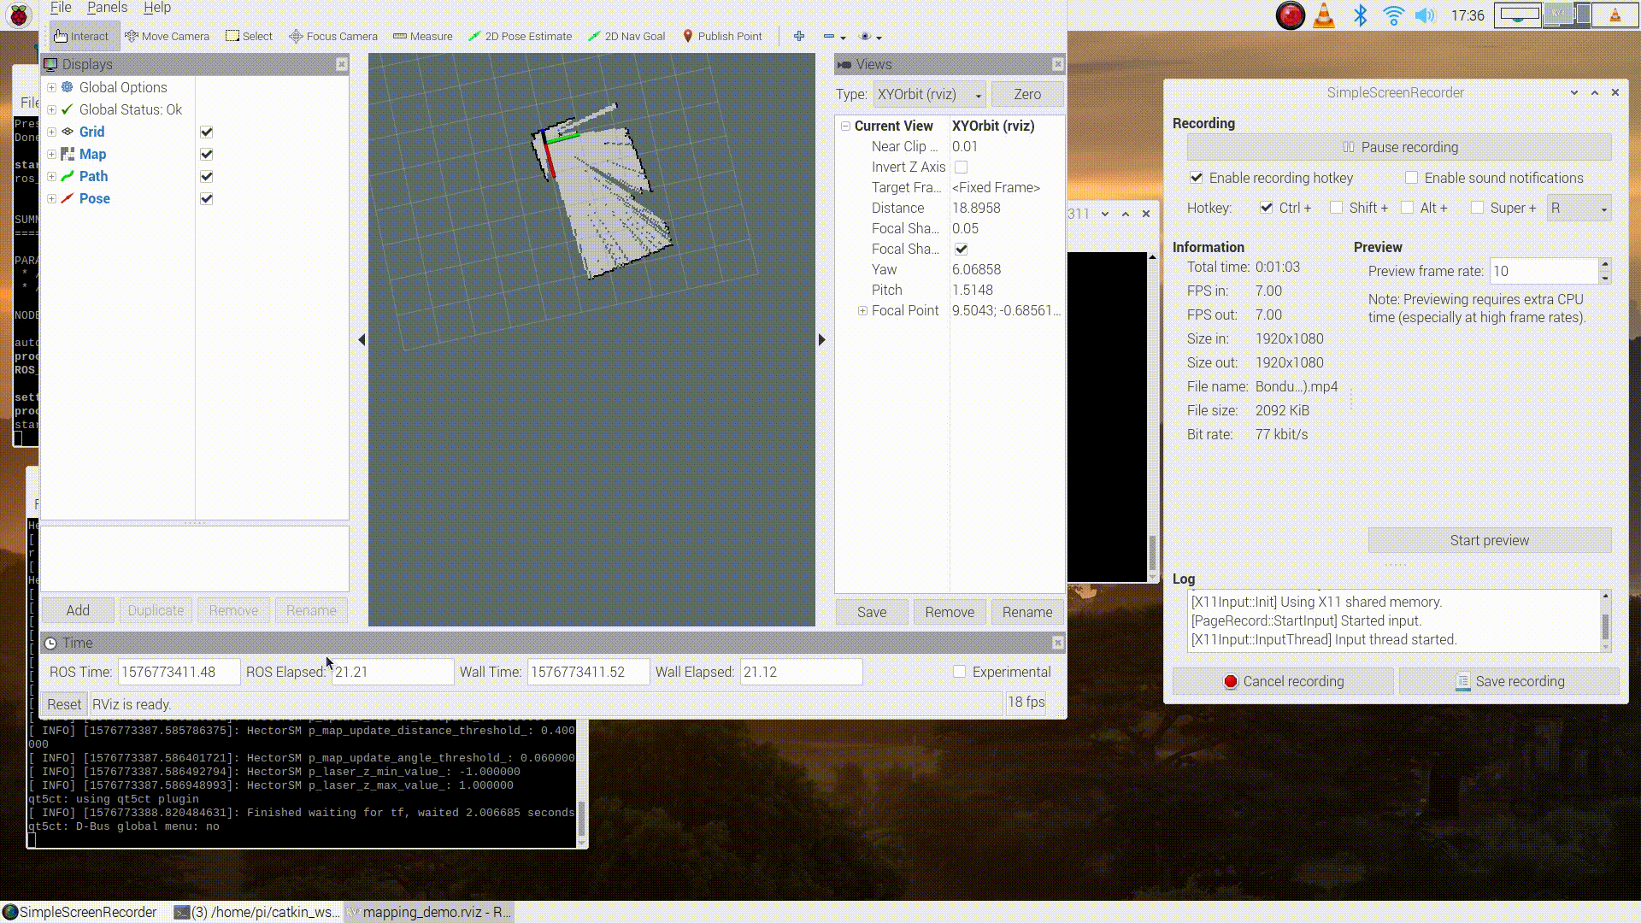This screenshot has height=923, width=1641.
Task: Choose the 2D Pose Estimate tool
Action: [x=520, y=36]
